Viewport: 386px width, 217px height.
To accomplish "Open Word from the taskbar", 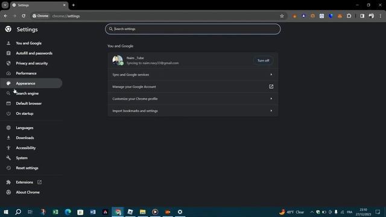I will [93, 212].
